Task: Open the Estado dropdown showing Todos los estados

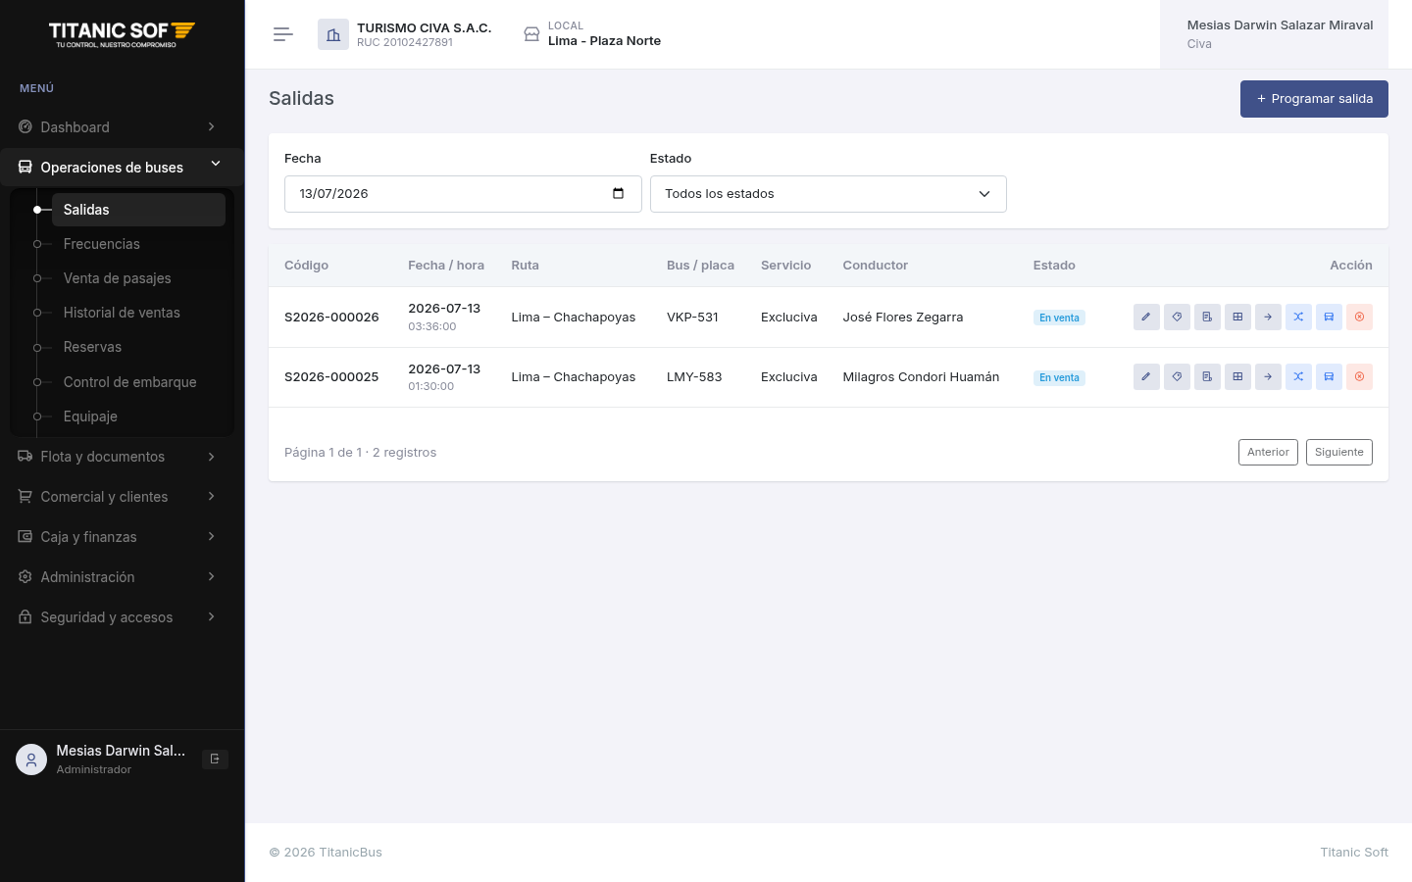Action: click(828, 194)
